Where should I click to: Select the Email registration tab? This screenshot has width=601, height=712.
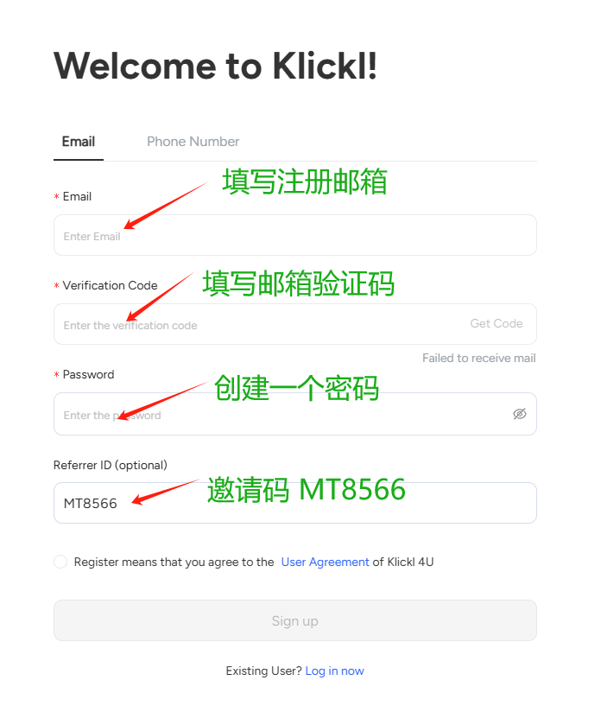pyautogui.click(x=79, y=142)
